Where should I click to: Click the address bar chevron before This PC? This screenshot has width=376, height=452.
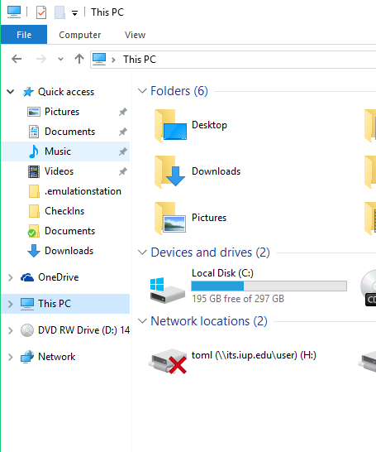(x=113, y=60)
